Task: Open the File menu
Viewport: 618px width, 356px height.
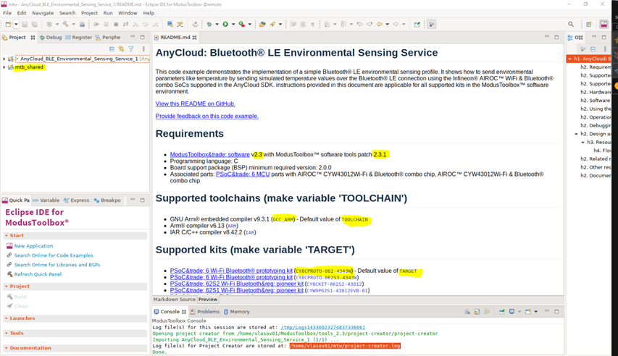Action: point(7,13)
